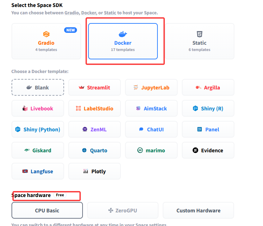Screen dimensions: 263x226
Task: Select the marimo template
Action: (x=151, y=151)
